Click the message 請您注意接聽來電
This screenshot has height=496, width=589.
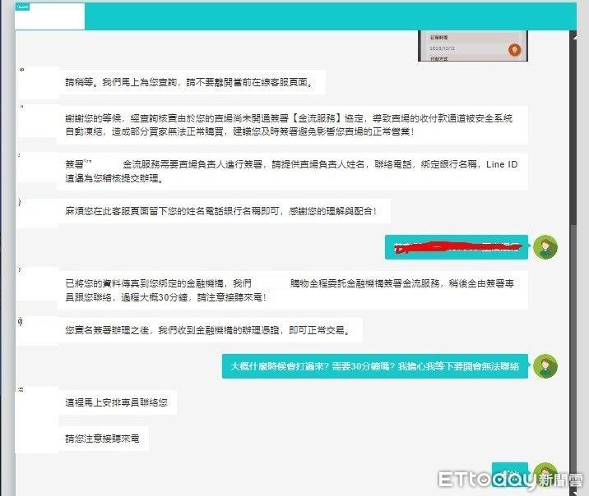[103, 439]
